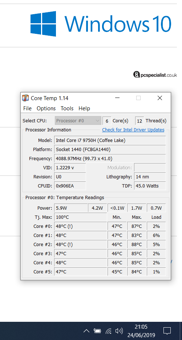Minimize the Core Temp window
The width and height of the screenshot is (182, 340).
point(117,98)
